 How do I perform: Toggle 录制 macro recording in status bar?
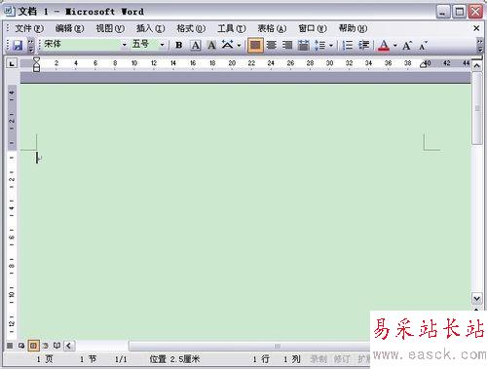[x=318, y=359]
